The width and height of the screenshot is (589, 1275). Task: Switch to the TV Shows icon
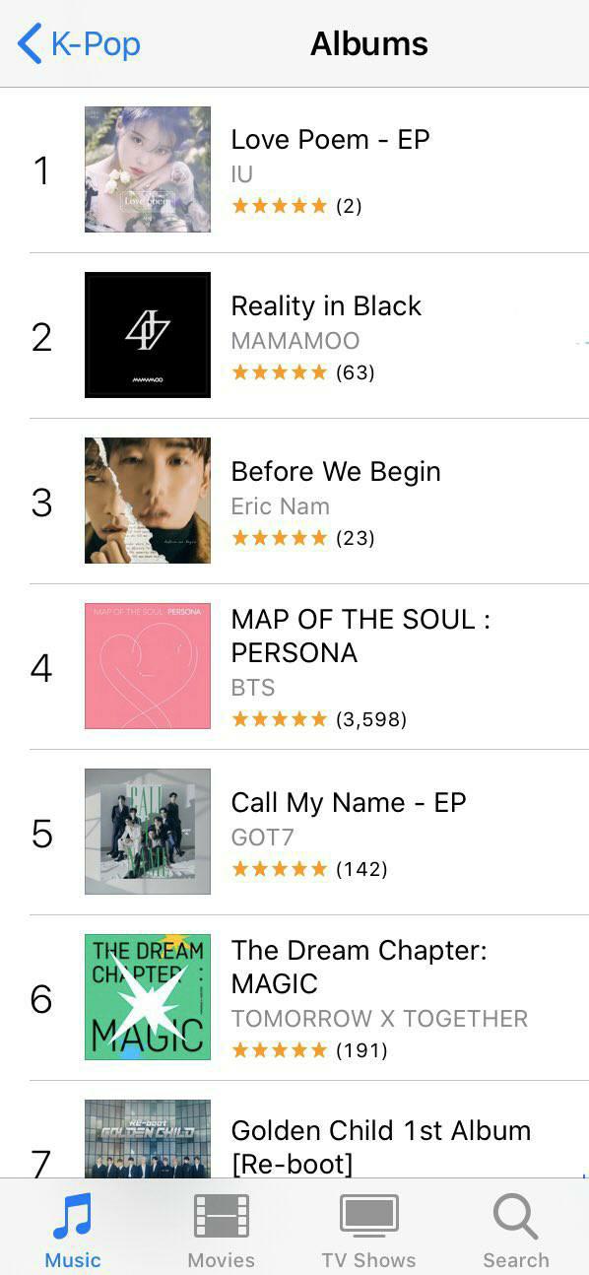point(368,1216)
